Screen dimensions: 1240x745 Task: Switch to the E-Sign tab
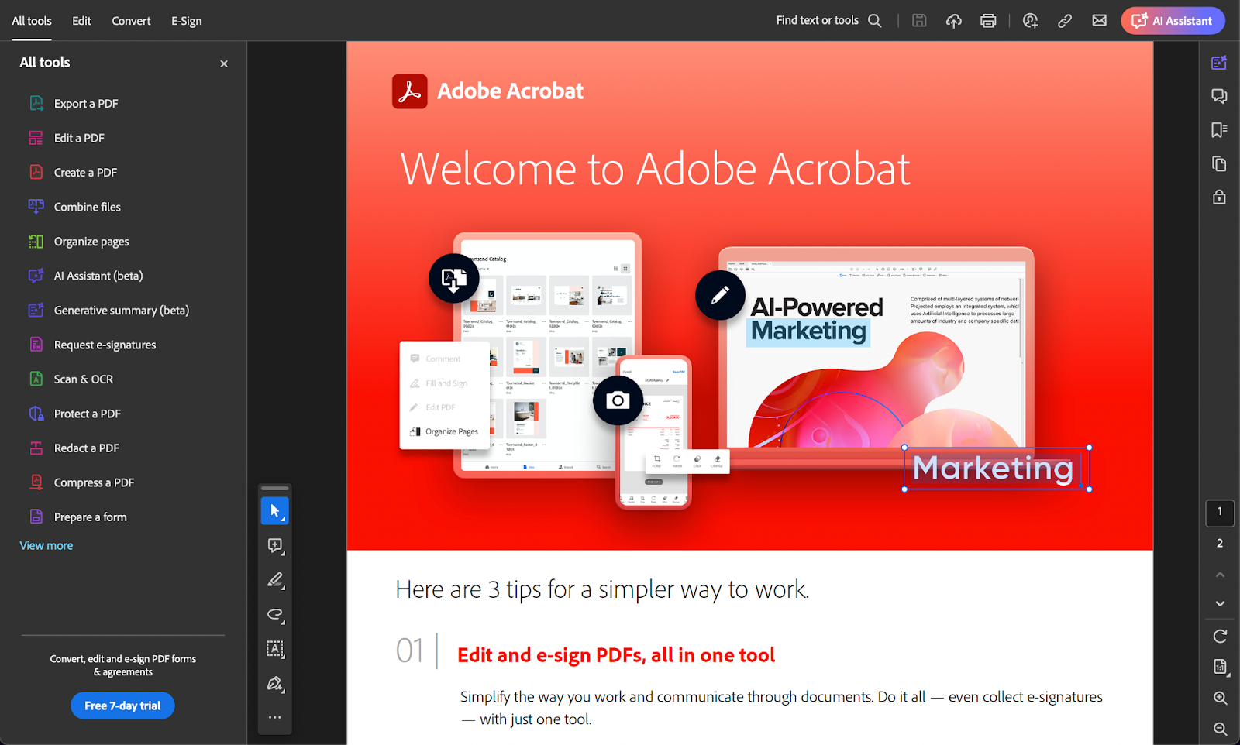point(187,21)
